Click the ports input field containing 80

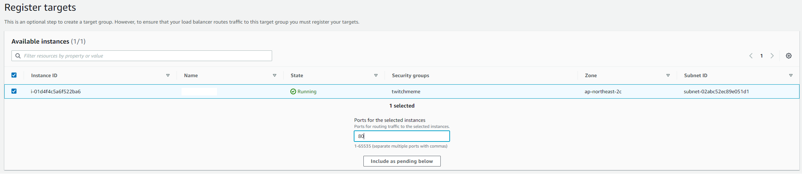402,136
